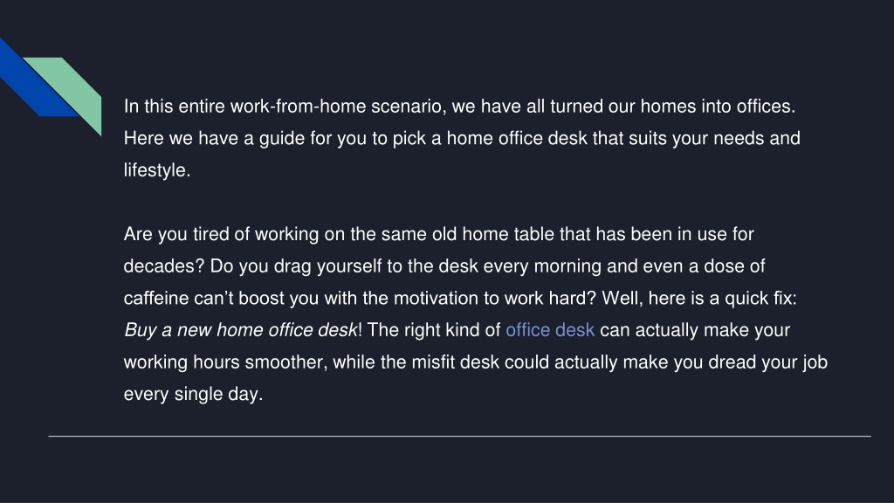Open the "office desk" hyperlink
The height and width of the screenshot is (503, 894).
pyautogui.click(x=550, y=330)
